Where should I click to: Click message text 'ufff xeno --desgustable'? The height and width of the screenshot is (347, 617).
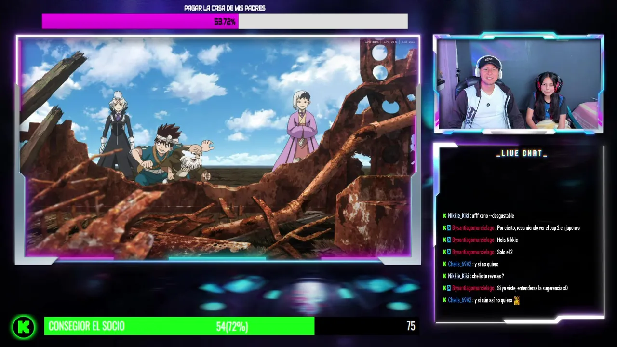tap(493, 216)
